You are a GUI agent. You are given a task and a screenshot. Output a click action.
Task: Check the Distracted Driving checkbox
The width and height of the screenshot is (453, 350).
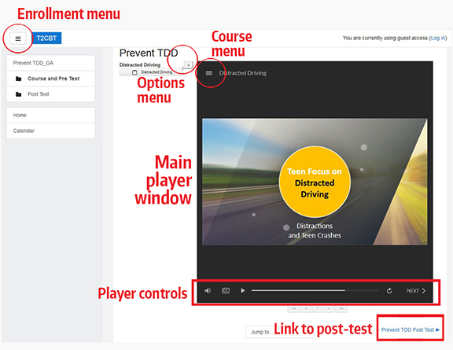click(134, 72)
